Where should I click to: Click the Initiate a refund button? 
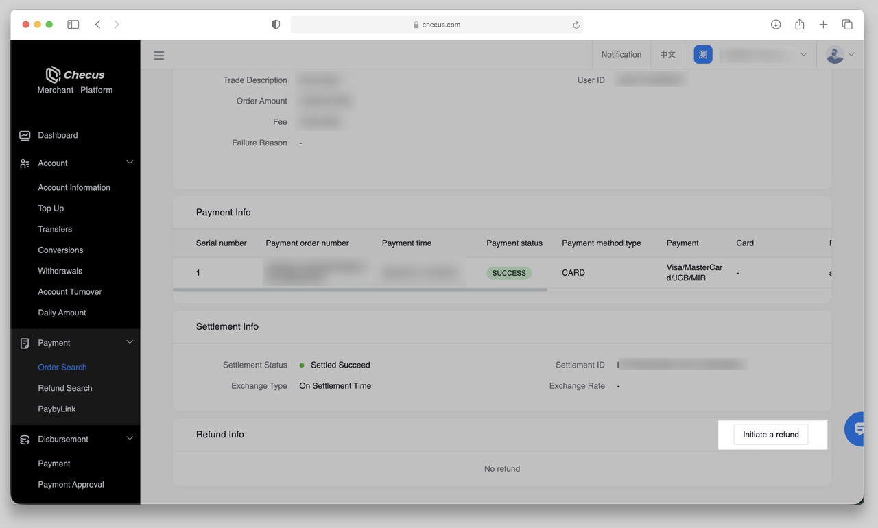coord(770,435)
